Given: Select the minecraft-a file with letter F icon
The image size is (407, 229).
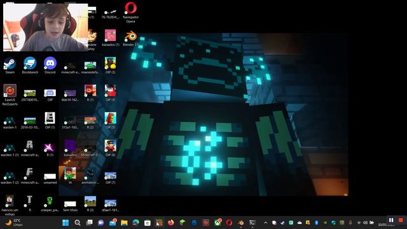Looking at the screenshot, I should (30, 176).
